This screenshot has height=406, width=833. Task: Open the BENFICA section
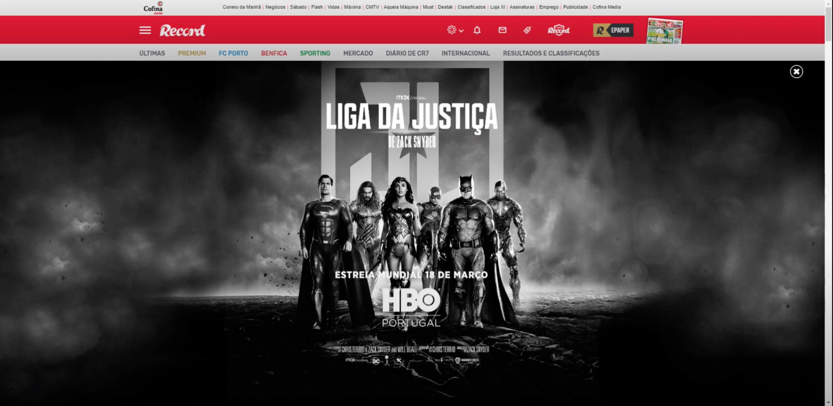pos(274,53)
